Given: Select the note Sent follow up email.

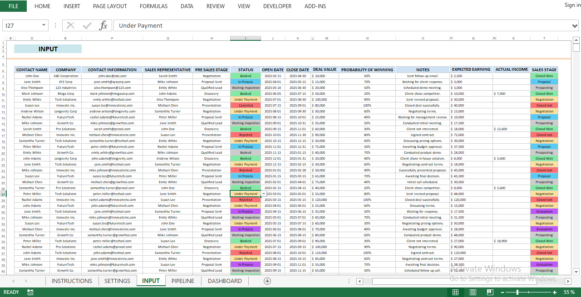Looking at the screenshot, I should 423,76.
